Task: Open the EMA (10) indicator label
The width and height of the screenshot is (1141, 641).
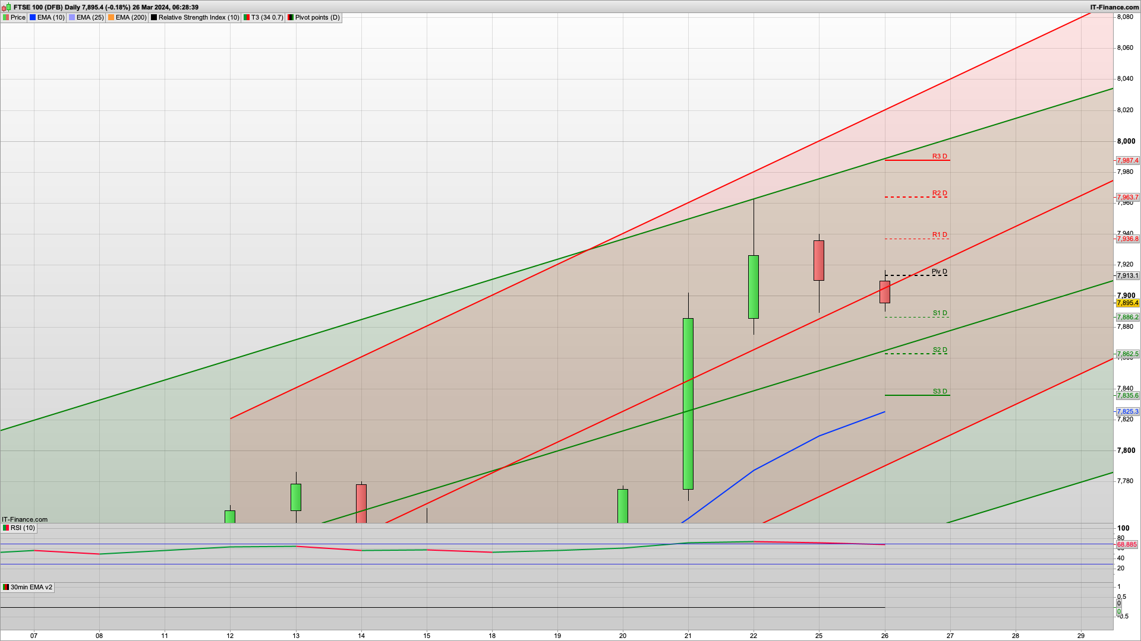Action: pyautogui.click(x=47, y=17)
